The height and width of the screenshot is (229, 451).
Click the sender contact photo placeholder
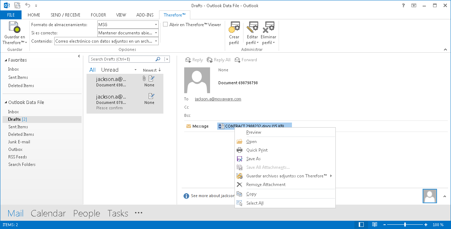[x=197, y=80]
